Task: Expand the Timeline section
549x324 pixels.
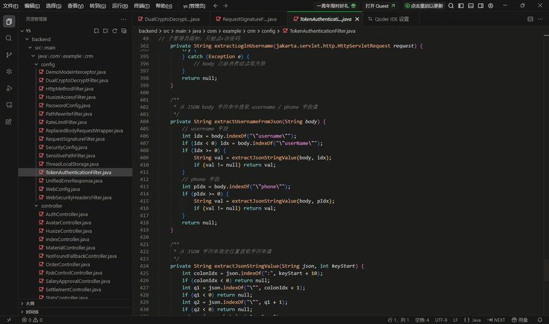Action: pos(75,312)
